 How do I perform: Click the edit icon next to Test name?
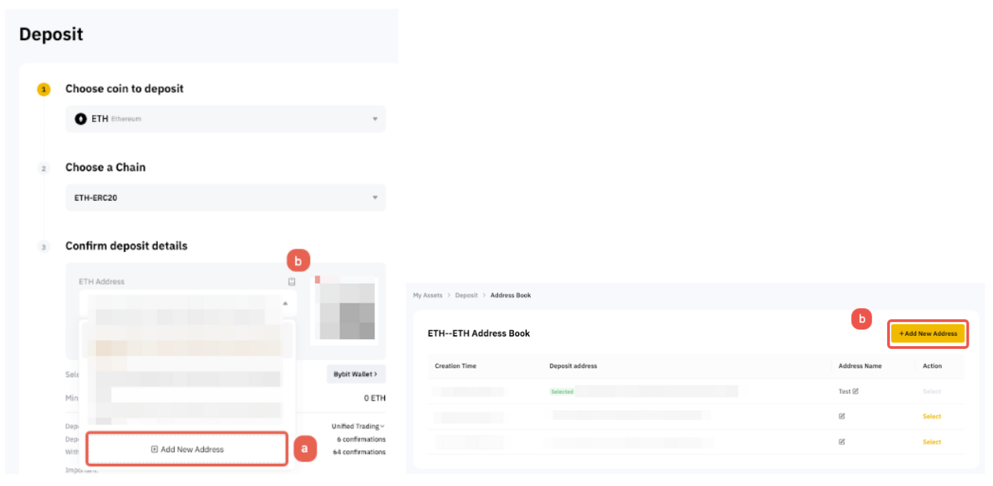point(855,391)
